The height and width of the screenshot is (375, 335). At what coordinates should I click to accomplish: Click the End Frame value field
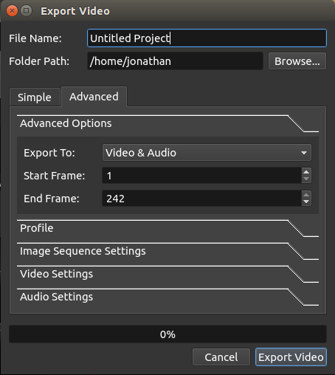point(202,199)
